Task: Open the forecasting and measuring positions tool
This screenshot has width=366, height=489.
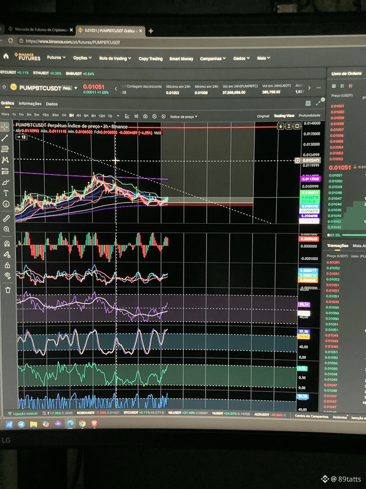Action: (5, 171)
